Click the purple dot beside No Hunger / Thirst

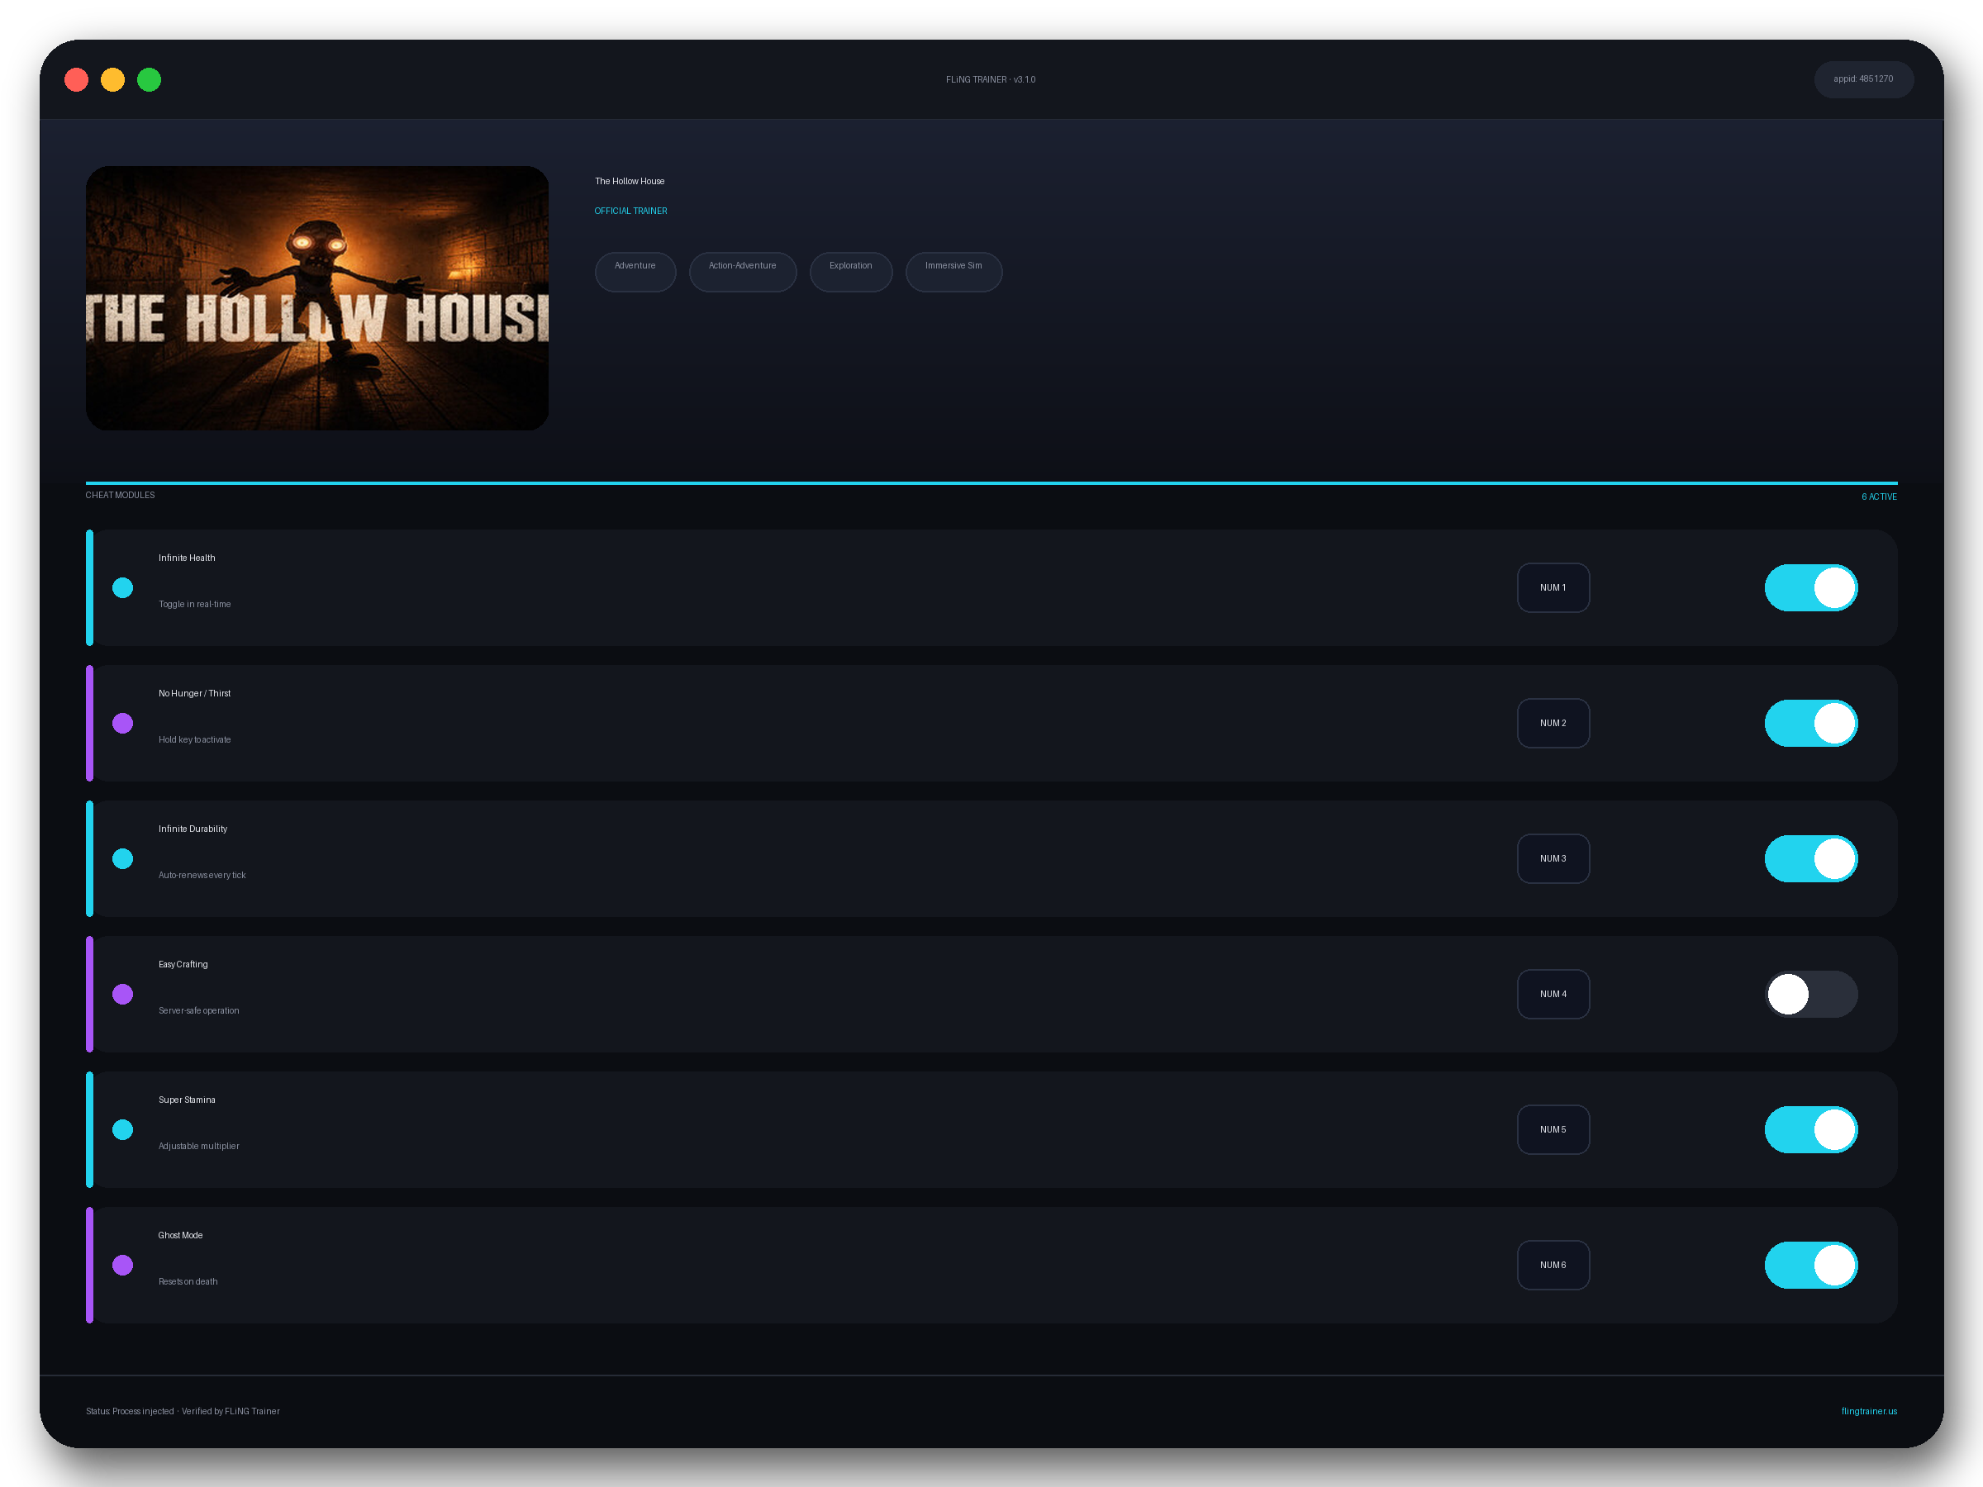click(123, 724)
